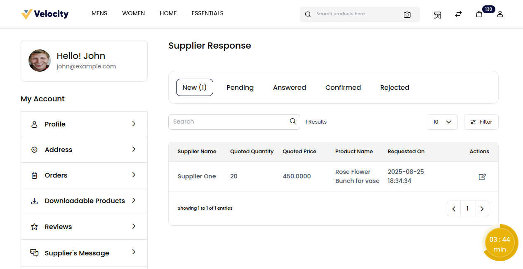This screenshot has height=269, width=523.
Task: Open the shopping bag with 130 items
Action: 479,14
